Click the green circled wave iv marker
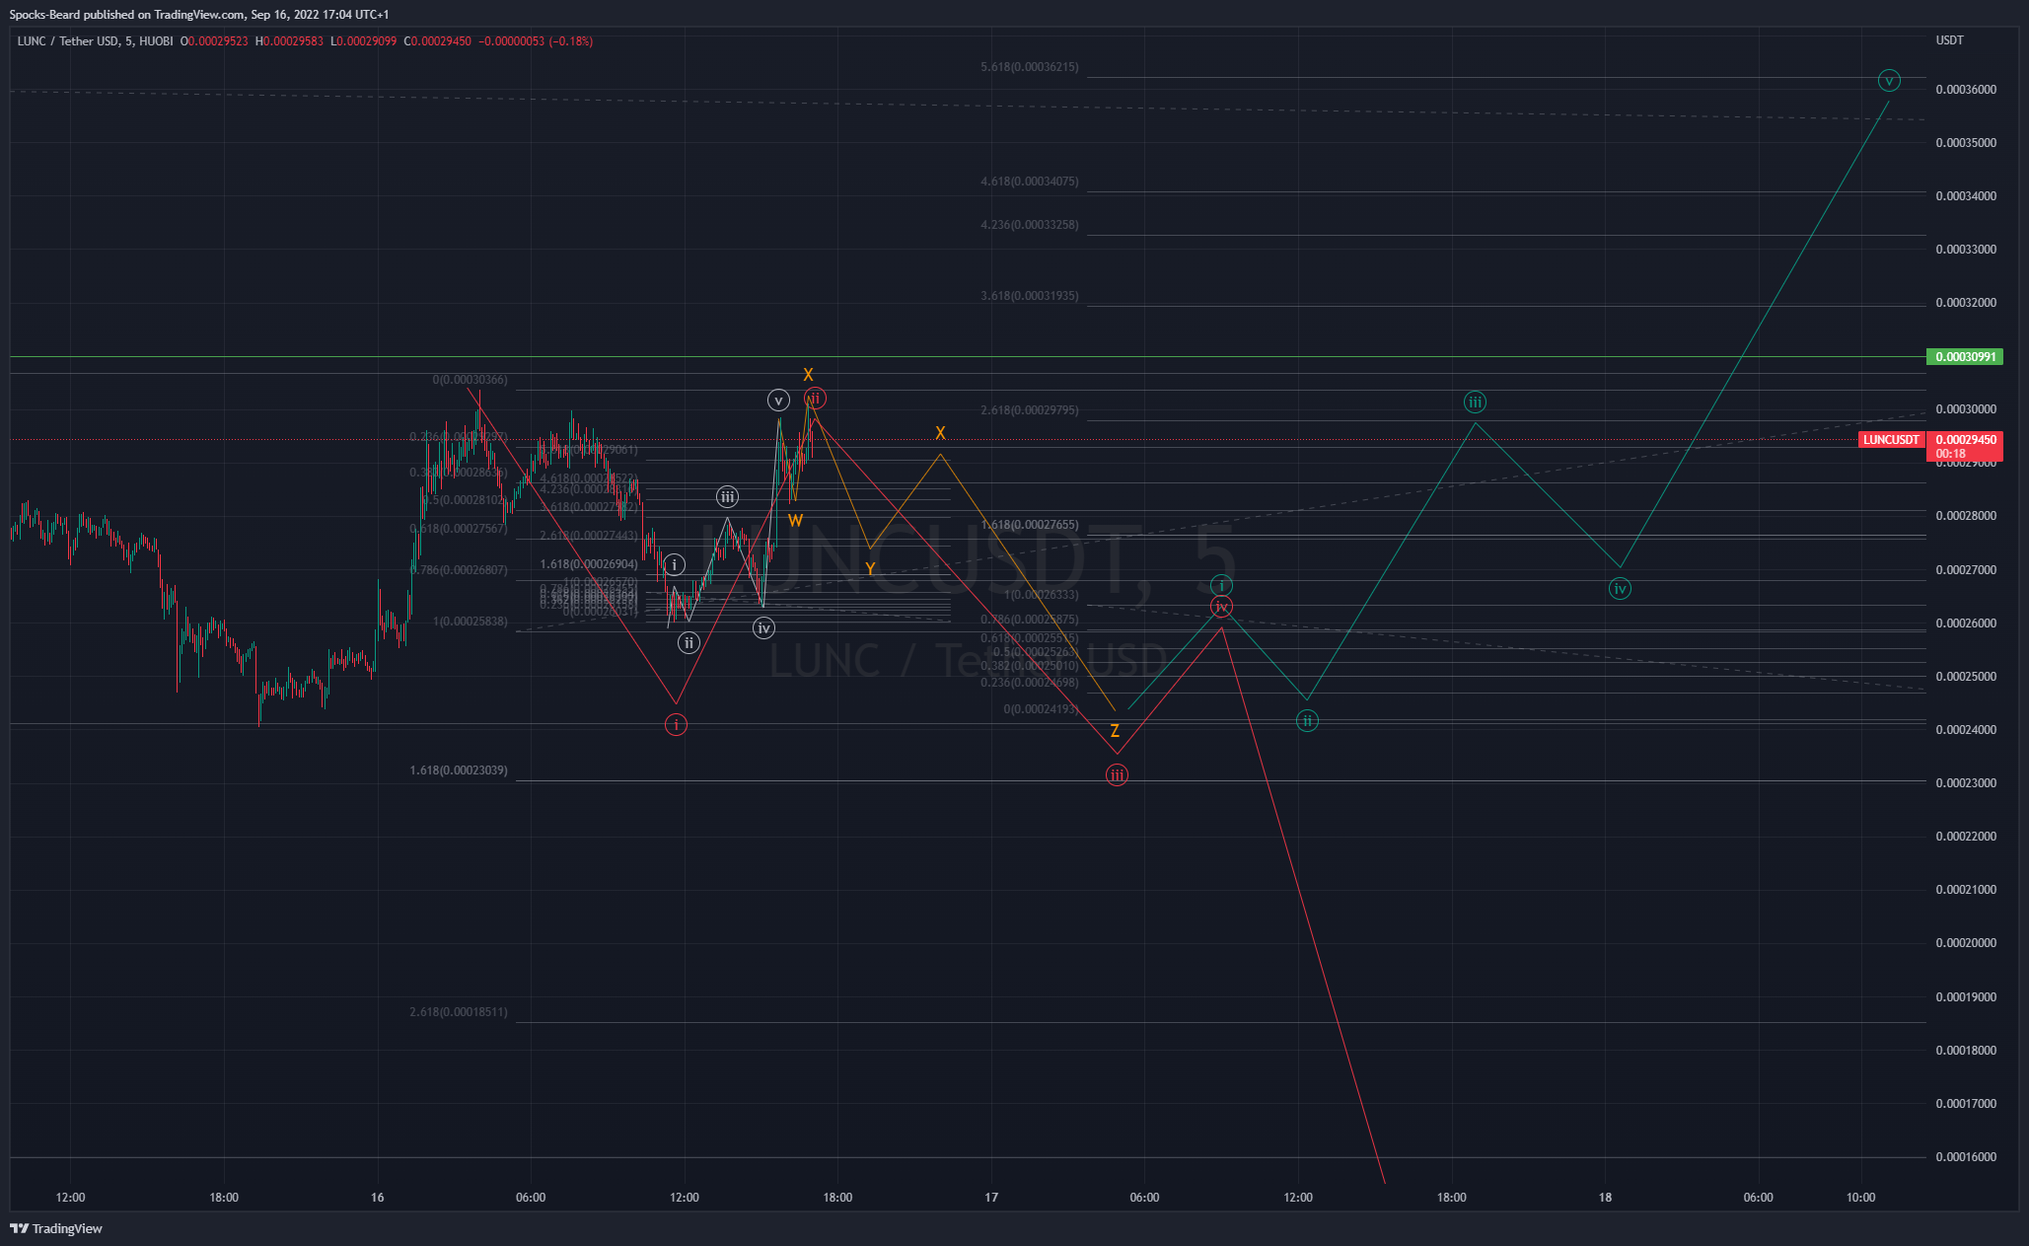 (x=1620, y=589)
